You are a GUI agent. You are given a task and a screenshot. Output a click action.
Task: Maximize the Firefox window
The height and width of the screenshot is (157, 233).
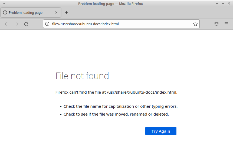[222, 4]
